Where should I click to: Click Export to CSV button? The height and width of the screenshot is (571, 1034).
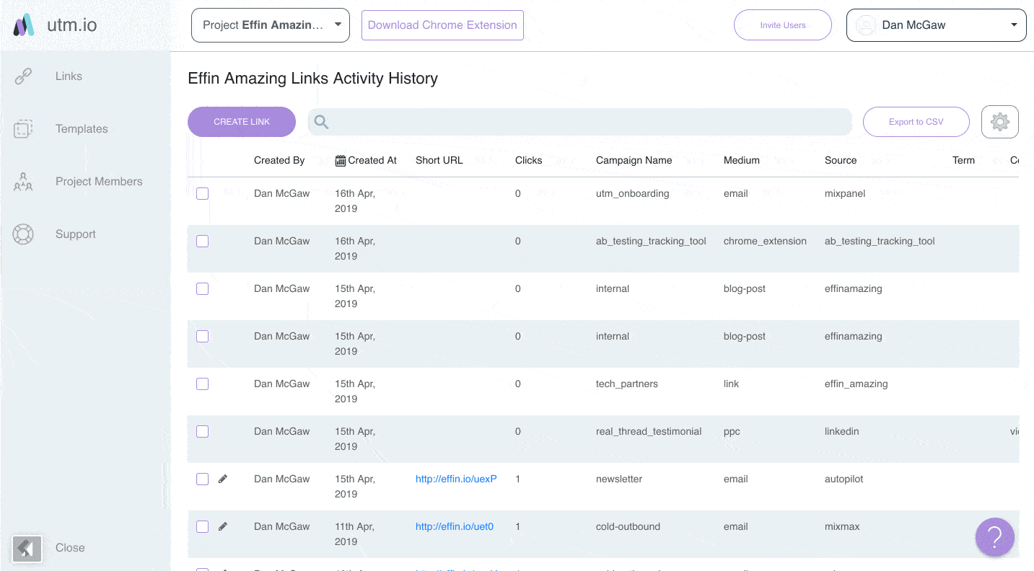pos(916,122)
